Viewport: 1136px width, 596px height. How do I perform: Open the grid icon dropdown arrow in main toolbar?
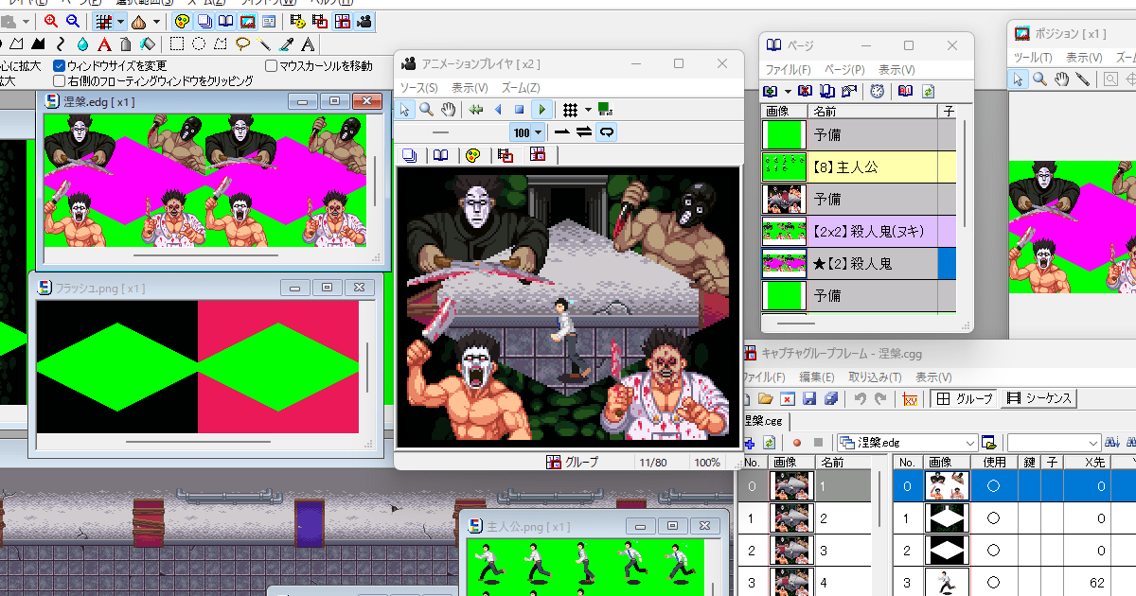[120, 21]
